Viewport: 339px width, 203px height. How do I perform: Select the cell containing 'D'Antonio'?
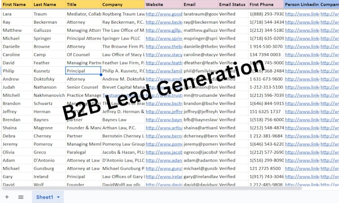point(49,160)
